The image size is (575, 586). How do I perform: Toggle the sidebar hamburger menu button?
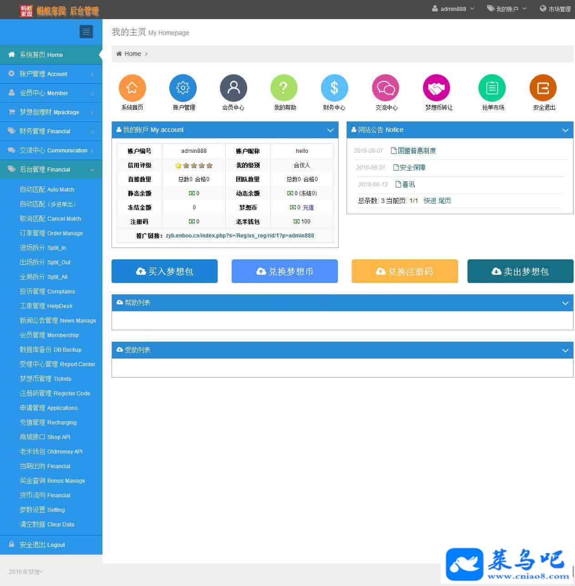(x=86, y=32)
